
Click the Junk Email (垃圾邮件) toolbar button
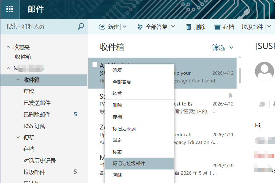252,27
